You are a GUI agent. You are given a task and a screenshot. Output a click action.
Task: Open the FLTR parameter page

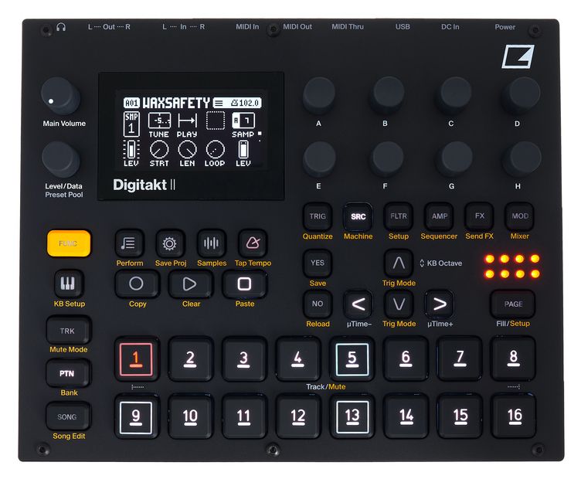(399, 216)
